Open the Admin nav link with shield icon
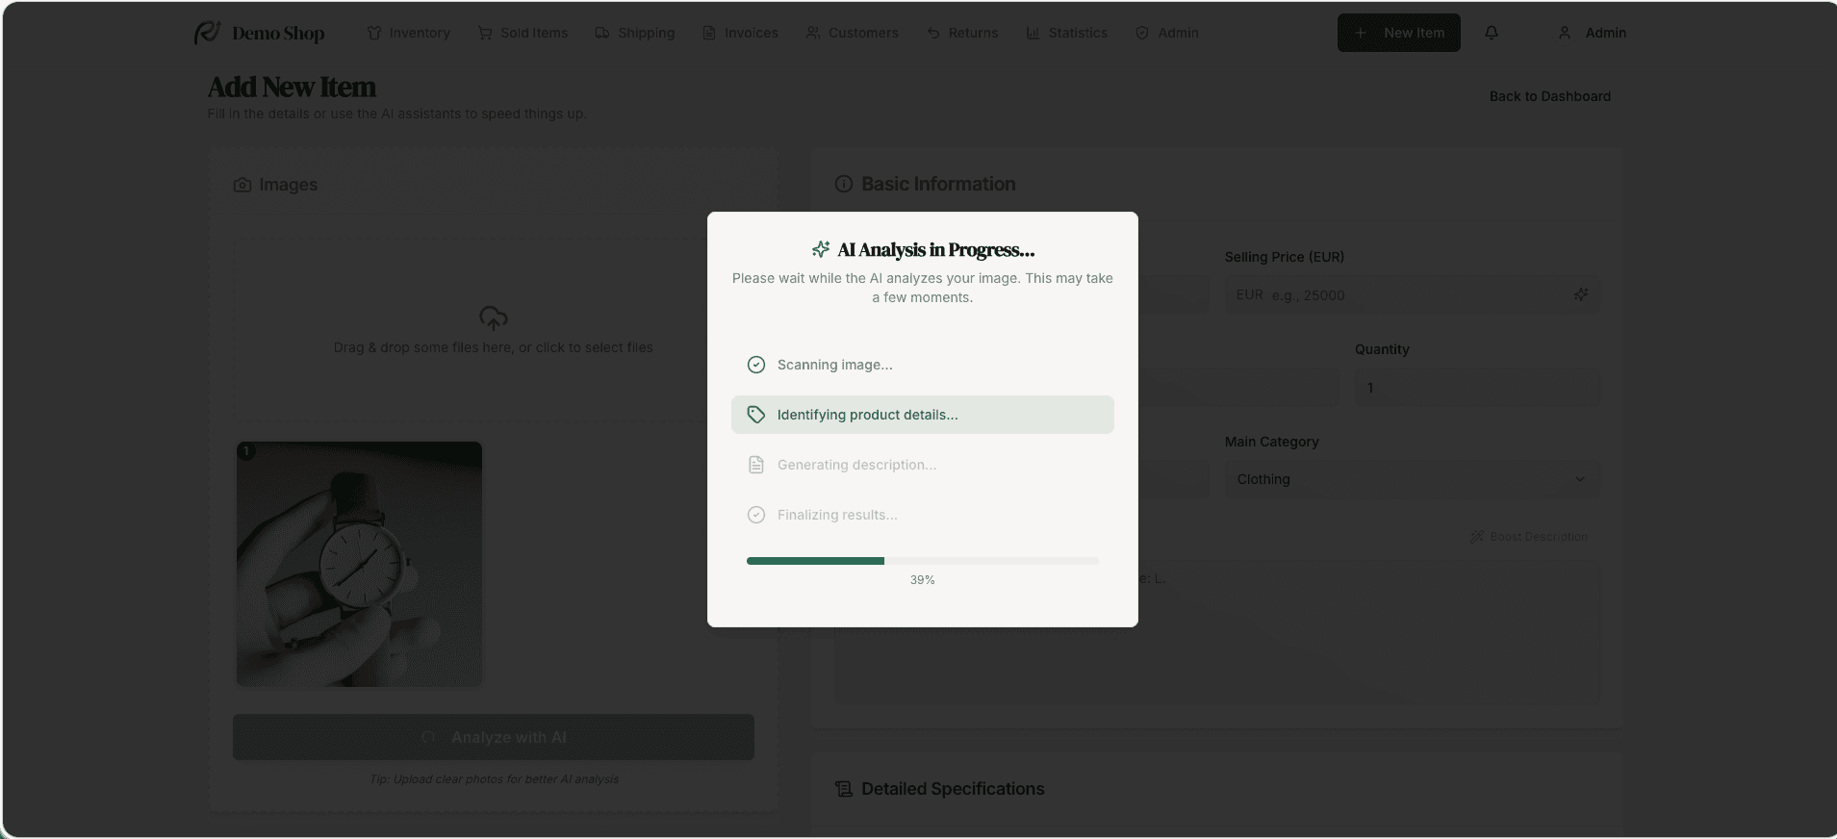Image resolution: width=1837 pixels, height=839 pixels. click(1166, 33)
